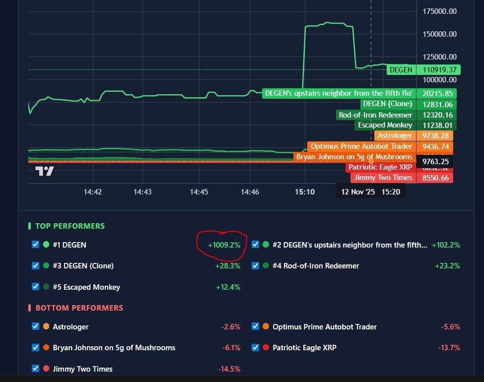484x382 pixels.
Task: Click the TOP PERFORMERS section heading
Action: 70,226
